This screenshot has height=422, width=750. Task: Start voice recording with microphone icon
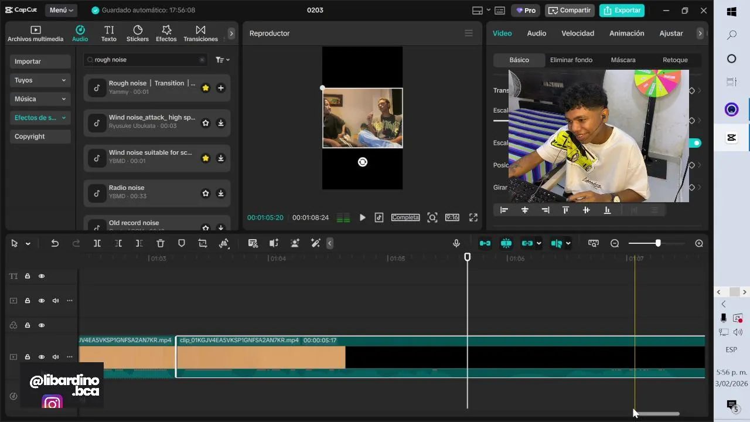pyautogui.click(x=456, y=243)
